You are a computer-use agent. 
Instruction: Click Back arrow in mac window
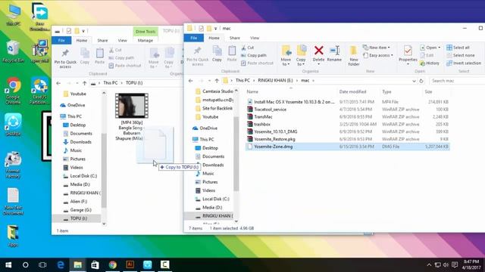(x=191, y=81)
